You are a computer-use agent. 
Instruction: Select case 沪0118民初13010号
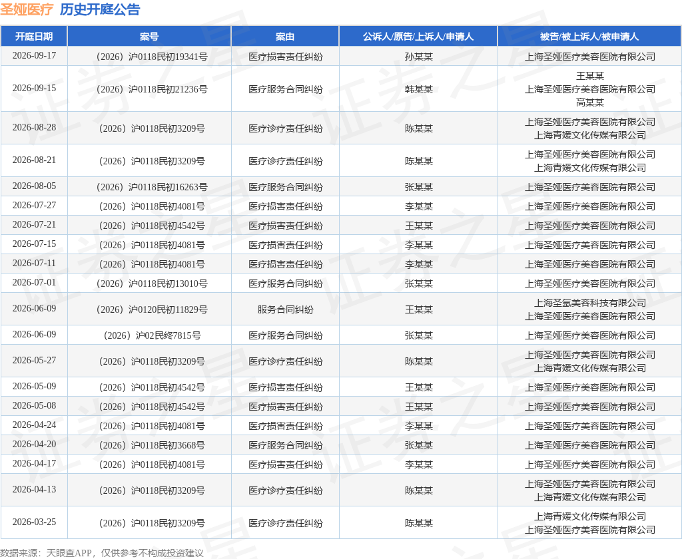pos(152,283)
